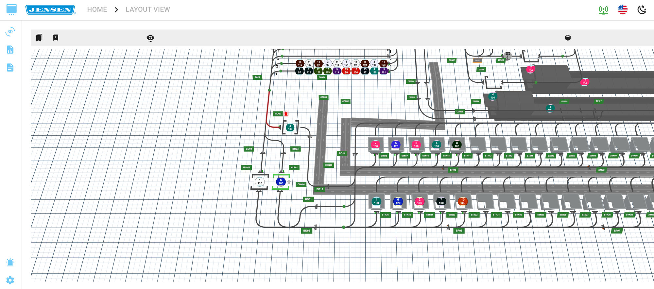The height and width of the screenshot is (289, 654).
Task: Open the saved bookmarks list
Action: tap(39, 38)
